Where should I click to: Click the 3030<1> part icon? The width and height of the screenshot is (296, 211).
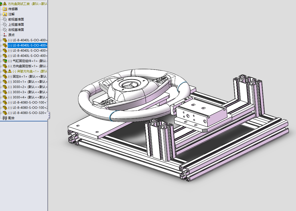click(x=5, y=81)
